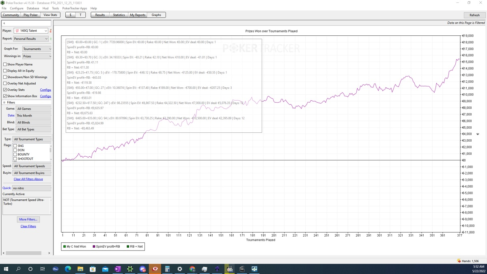Check the SHOOTOUT flag checkbox
Screen dimensions: 487x274
tap(15, 159)
